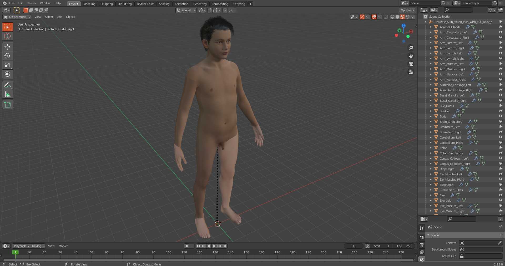Open the Add menu in viewport header

coord(59,17)
